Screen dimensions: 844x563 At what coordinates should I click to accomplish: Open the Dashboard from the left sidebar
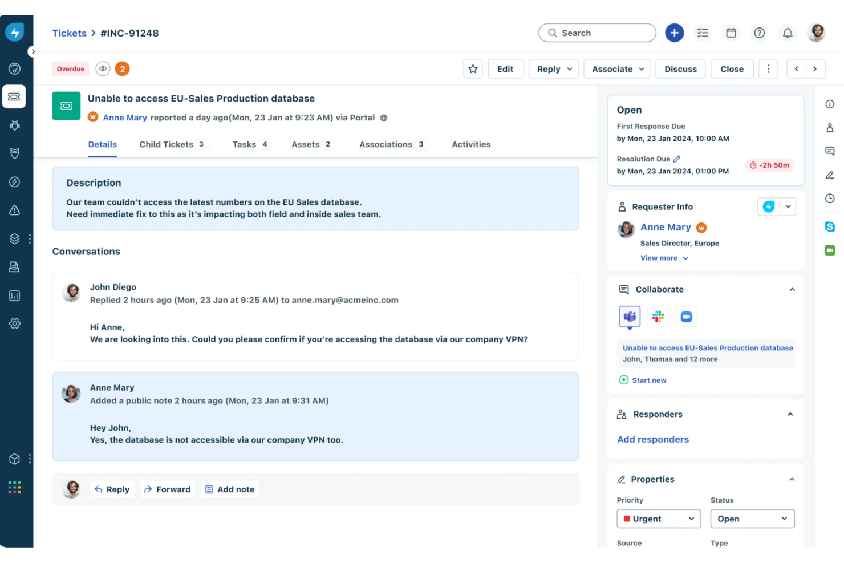(15, 68)
